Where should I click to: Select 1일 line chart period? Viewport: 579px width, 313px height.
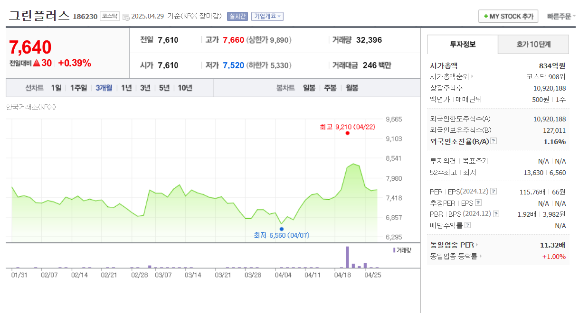[57, 88]
